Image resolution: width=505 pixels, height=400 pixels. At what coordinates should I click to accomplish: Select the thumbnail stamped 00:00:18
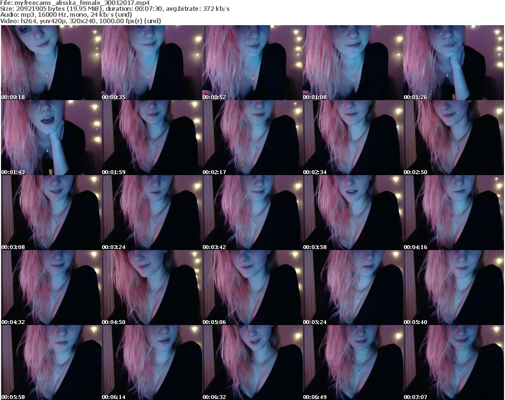coord(51,63)
